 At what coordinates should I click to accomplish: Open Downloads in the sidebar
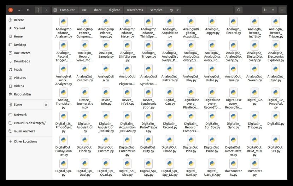29,61
